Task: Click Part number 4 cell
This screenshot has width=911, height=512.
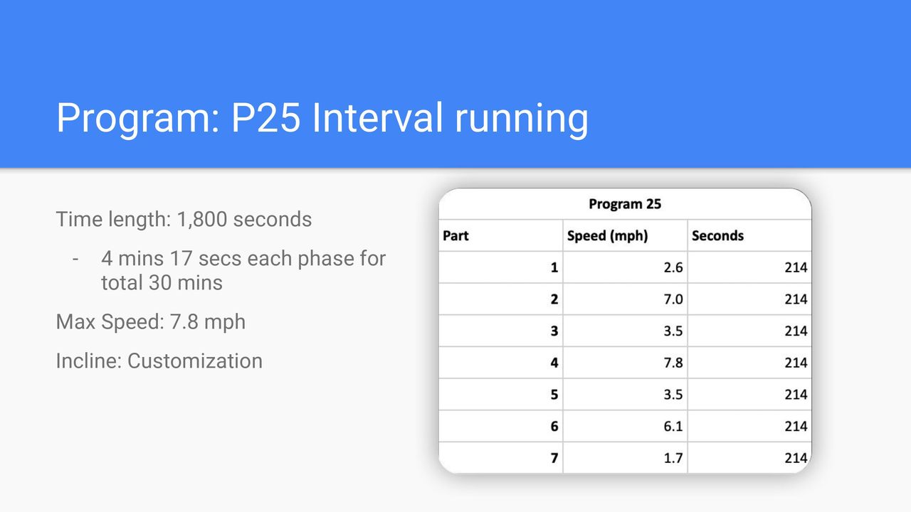Action: 500,363
